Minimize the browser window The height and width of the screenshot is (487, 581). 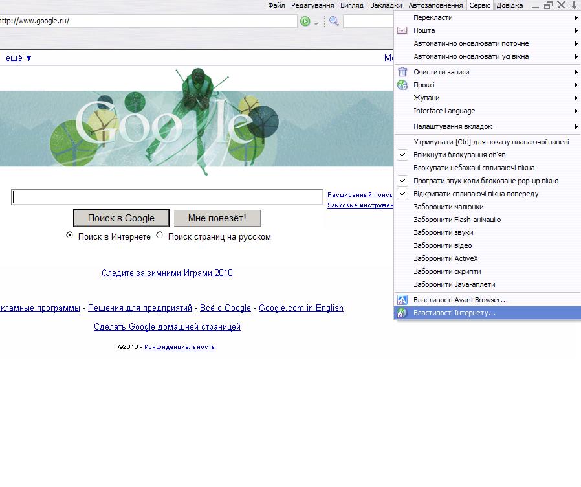click(536, 7)
